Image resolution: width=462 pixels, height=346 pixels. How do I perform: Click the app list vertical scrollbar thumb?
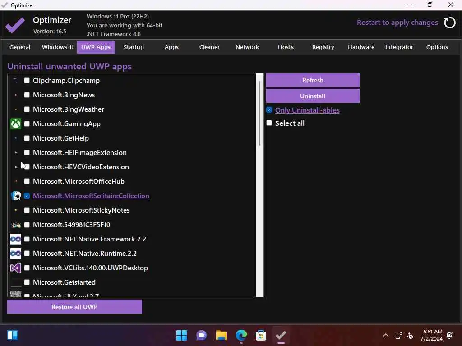(x=259, y=113)
